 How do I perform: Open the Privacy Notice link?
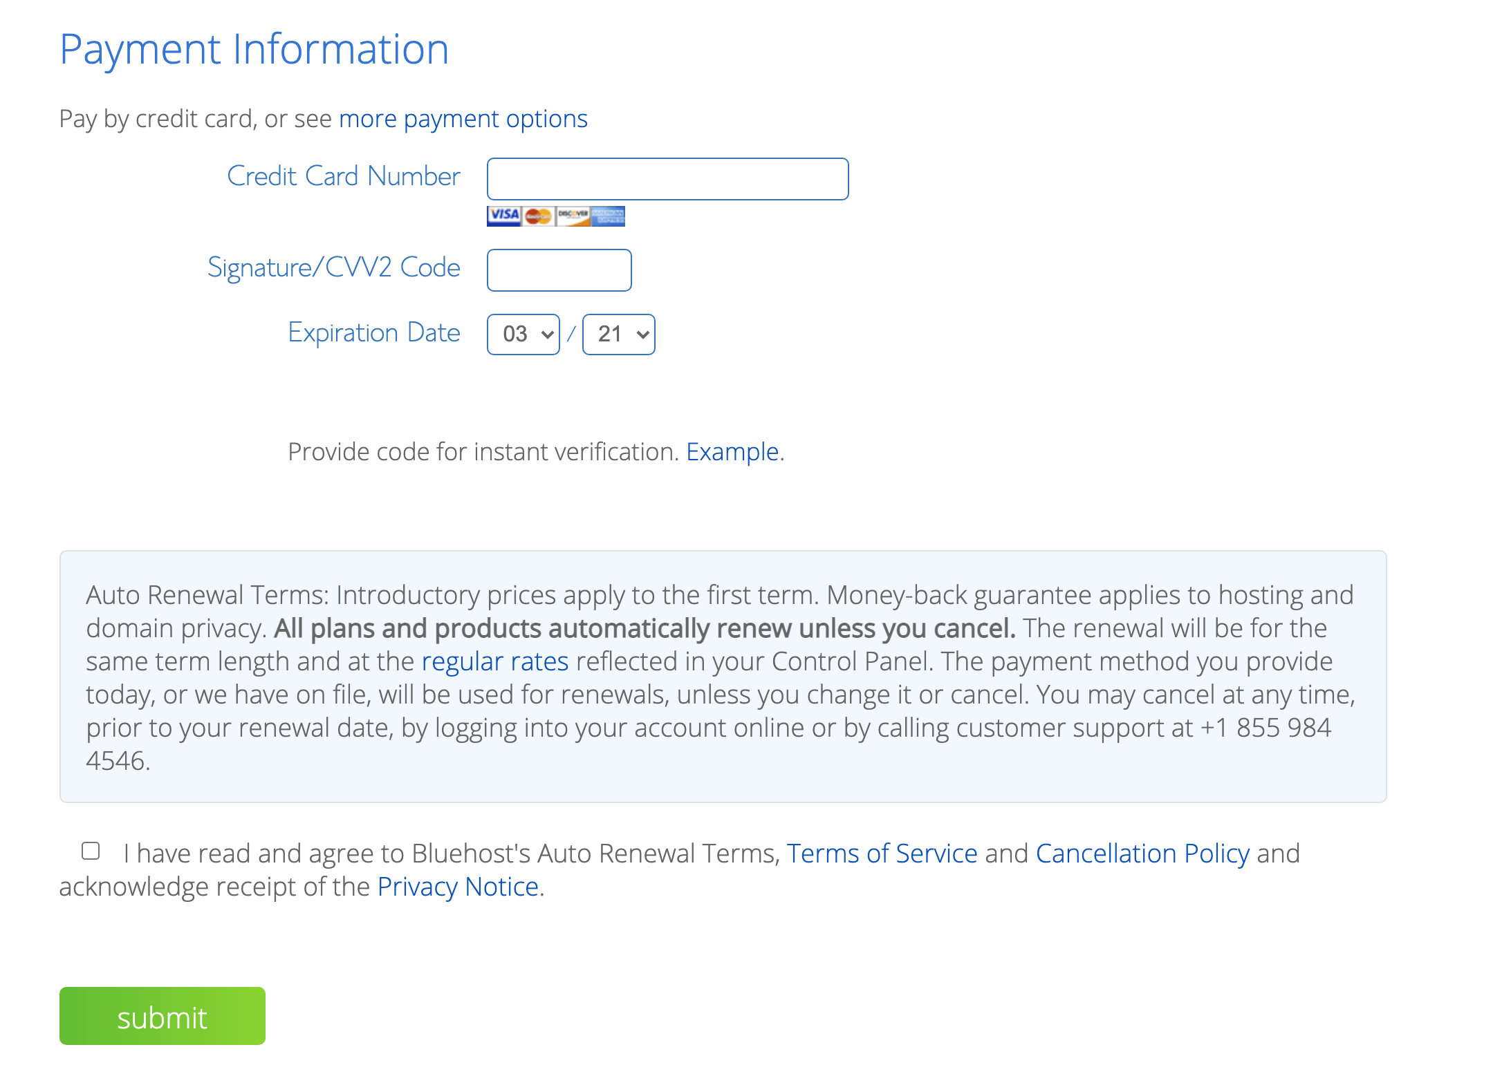pyautogui.click(x=458, y=887)
